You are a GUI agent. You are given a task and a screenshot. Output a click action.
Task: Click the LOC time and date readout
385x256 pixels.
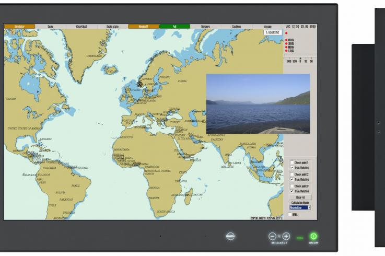coord(300,26)
